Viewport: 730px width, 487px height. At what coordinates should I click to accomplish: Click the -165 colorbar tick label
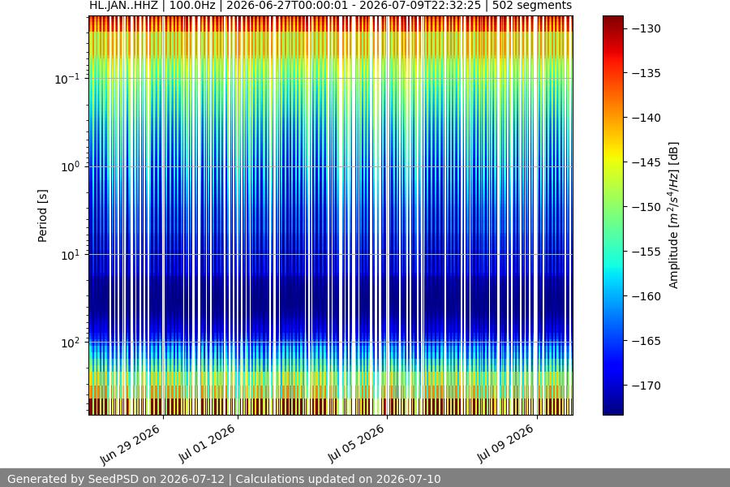pyautogui.click(x=646, y=341)
